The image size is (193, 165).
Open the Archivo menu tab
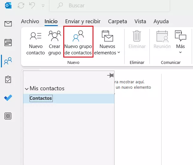coord(30,21)
